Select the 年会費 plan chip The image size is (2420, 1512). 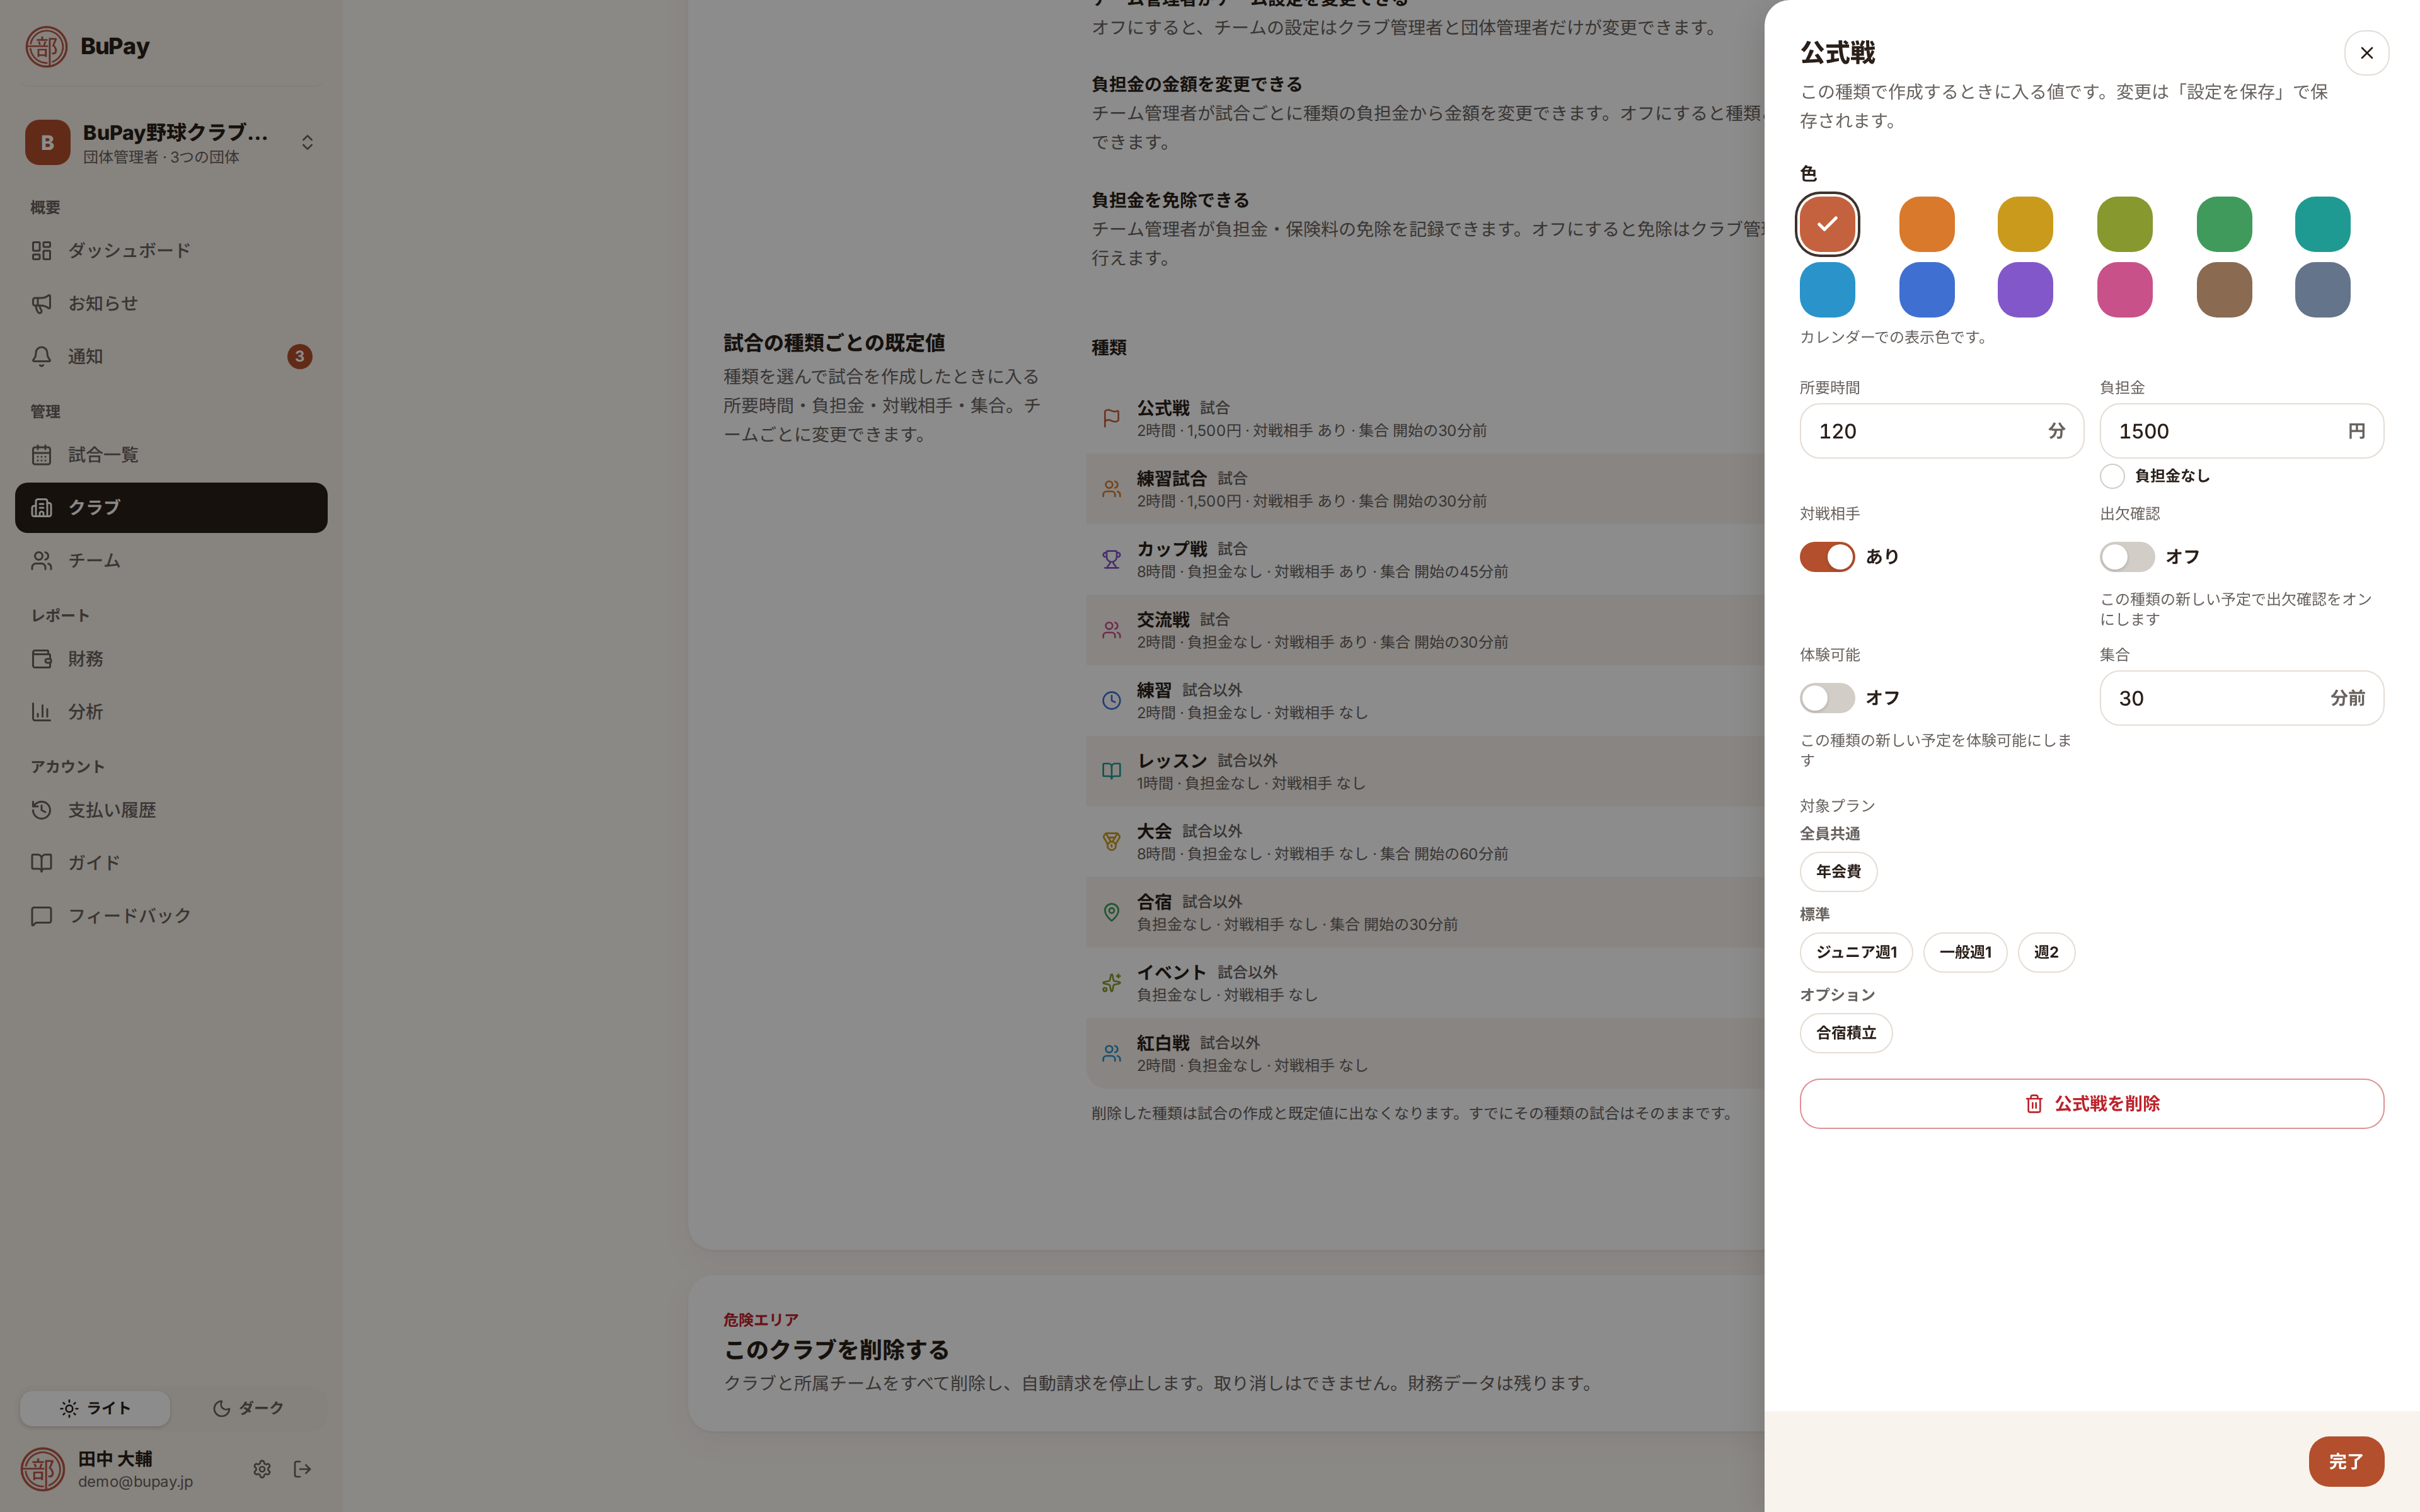tap(1838, 872)
